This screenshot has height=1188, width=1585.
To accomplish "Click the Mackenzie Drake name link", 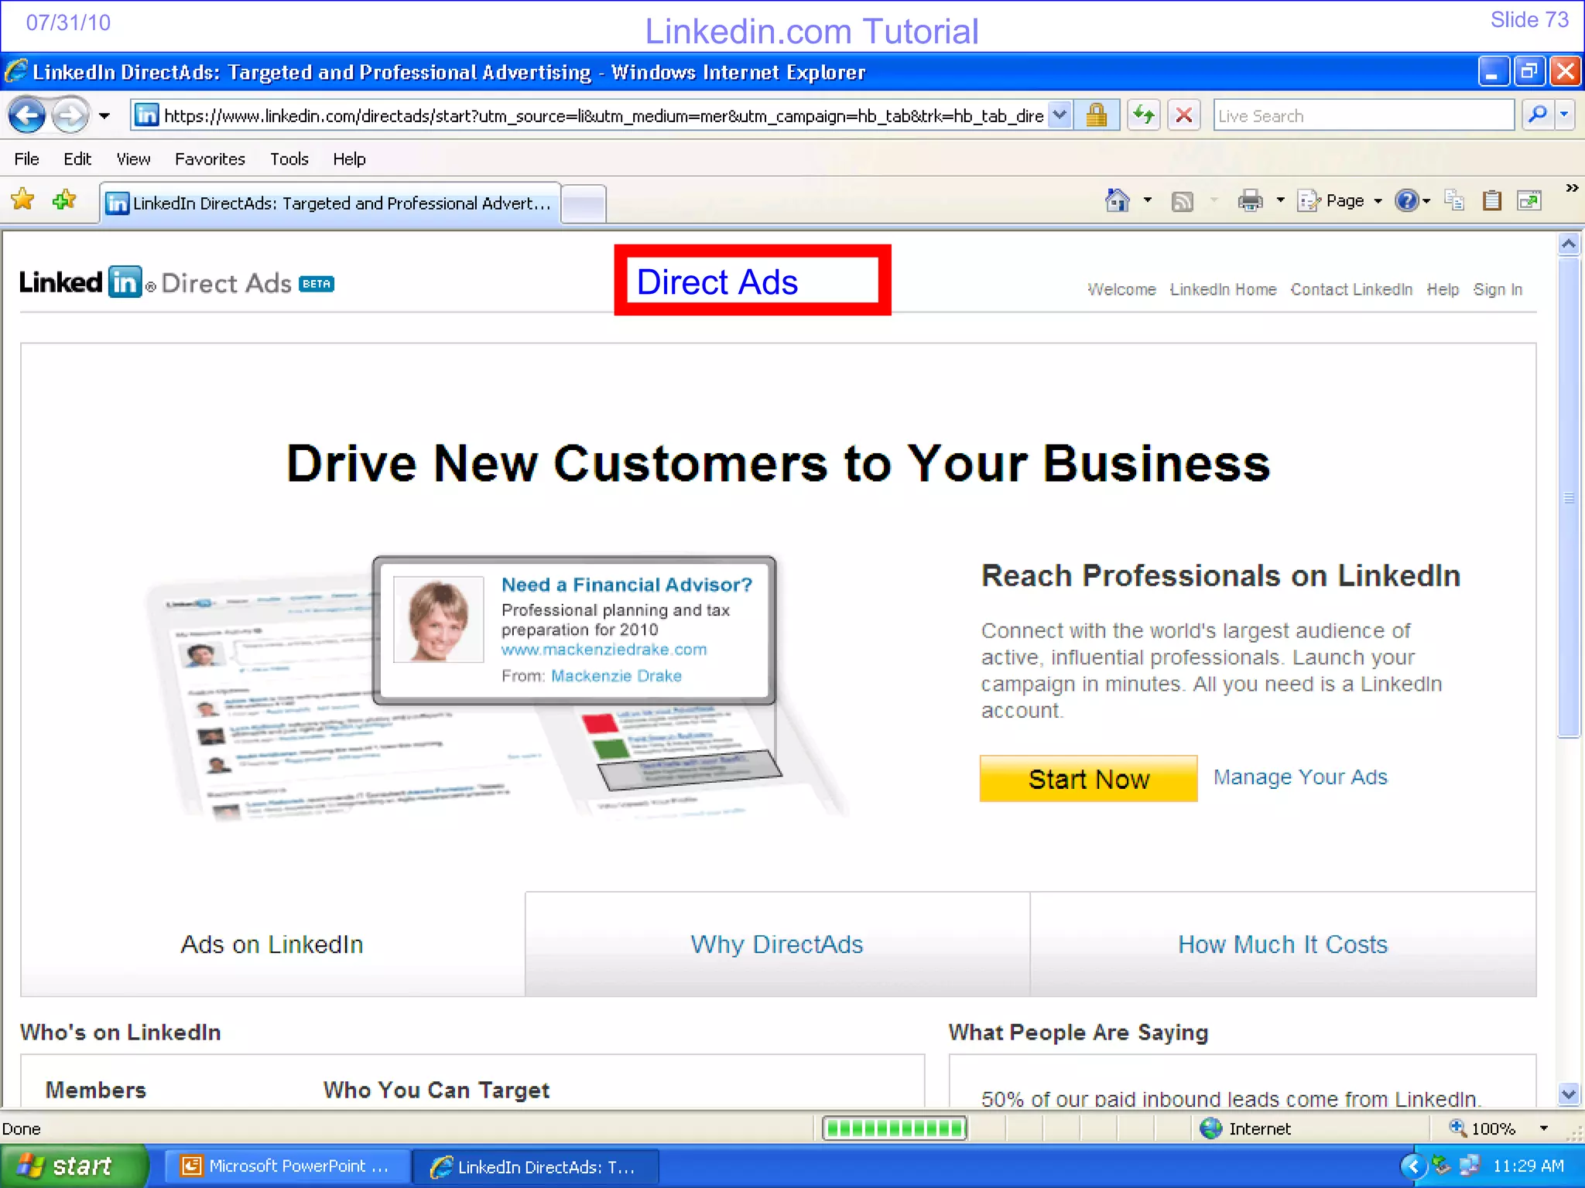I will tap(616, 676).
